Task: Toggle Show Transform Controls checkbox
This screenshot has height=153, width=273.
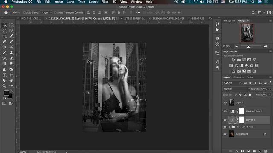Action: (x=55, y=13)
